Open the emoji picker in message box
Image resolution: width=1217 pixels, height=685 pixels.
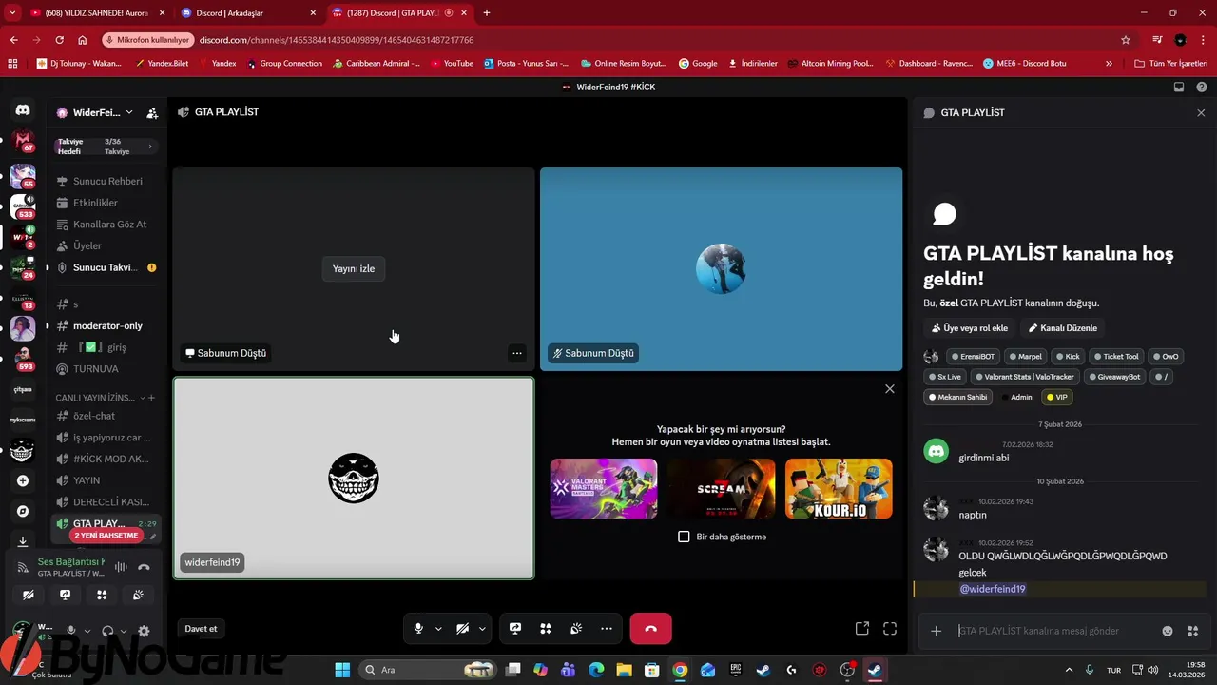point(1168,631)
